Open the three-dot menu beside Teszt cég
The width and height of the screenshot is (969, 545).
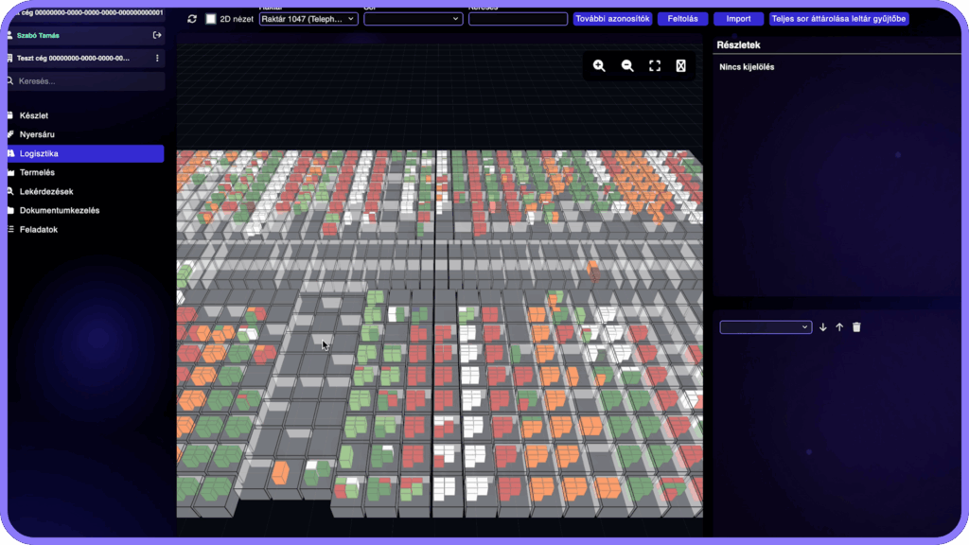click(157, 59)
